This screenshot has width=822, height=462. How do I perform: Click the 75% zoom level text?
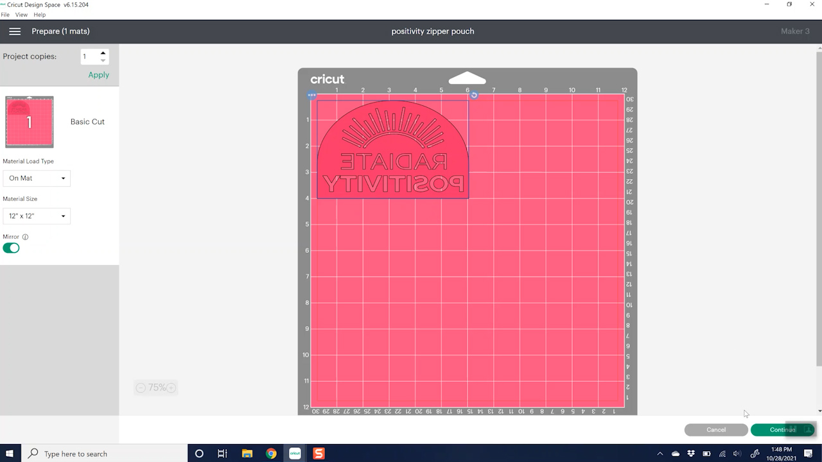click(157, 388)
